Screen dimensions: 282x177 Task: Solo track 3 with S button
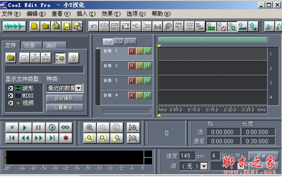coord(140,81)
